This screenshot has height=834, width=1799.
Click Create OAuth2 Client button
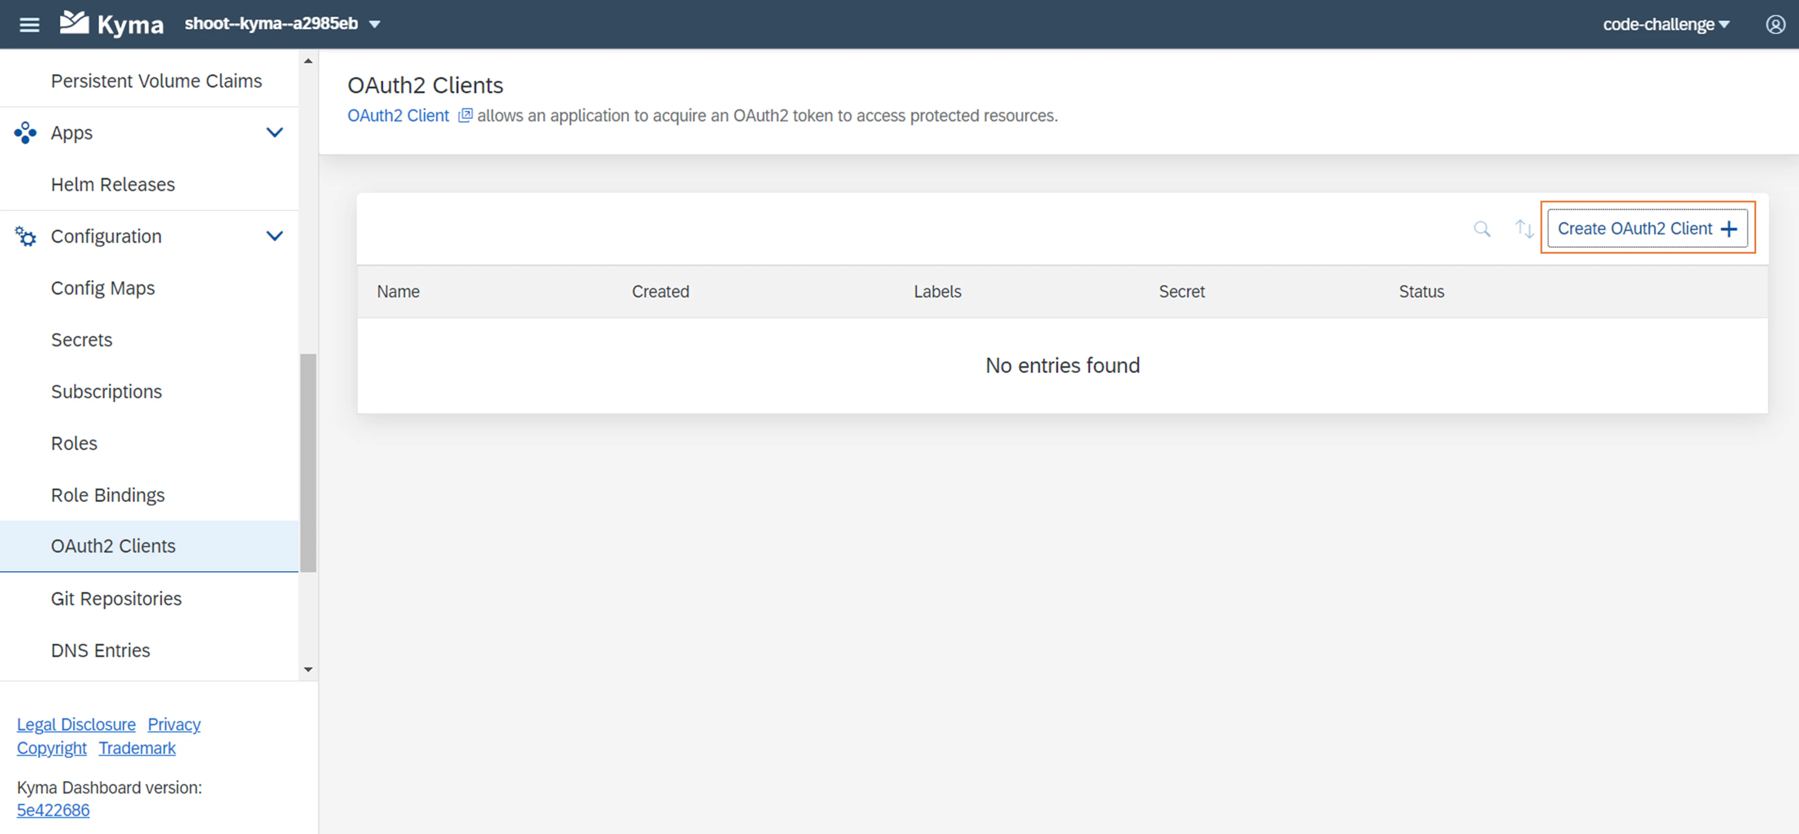(x=1648, y=228)
